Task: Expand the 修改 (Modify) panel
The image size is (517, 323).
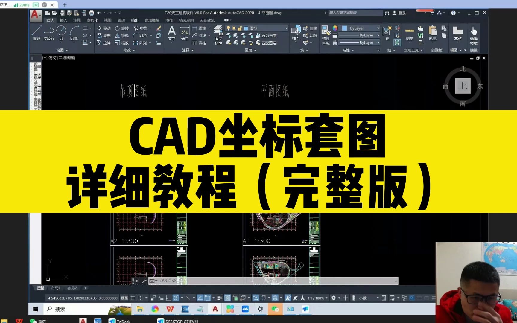Action: point(129,50)
